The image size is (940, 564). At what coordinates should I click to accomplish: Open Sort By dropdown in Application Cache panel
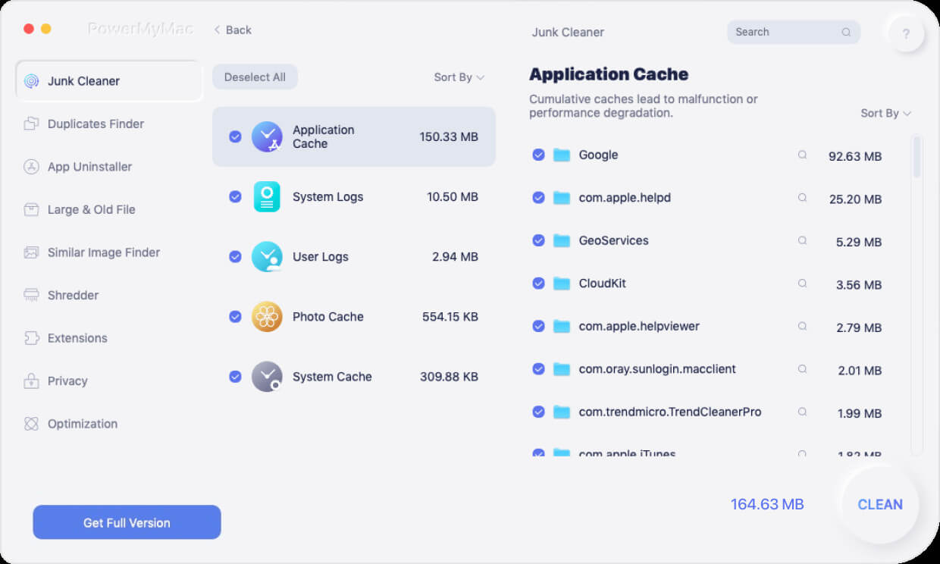coord(885,113)
